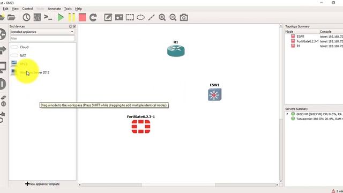Select the VPCS end device

[x=24, y=64]
